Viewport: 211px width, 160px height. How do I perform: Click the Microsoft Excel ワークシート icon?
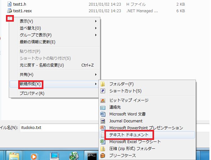(103, 142)
